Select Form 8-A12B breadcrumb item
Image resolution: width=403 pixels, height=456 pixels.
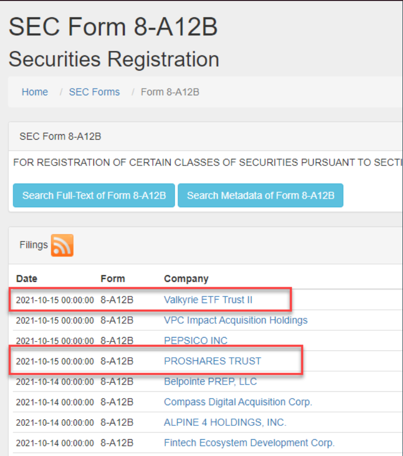170,92
